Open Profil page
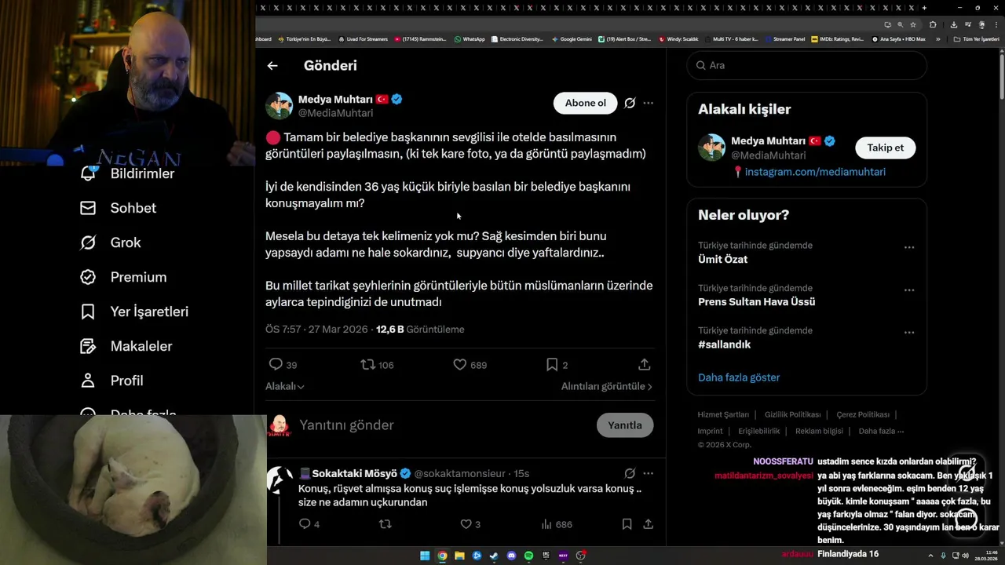The image size is (1005, 565). coord(111,381)
